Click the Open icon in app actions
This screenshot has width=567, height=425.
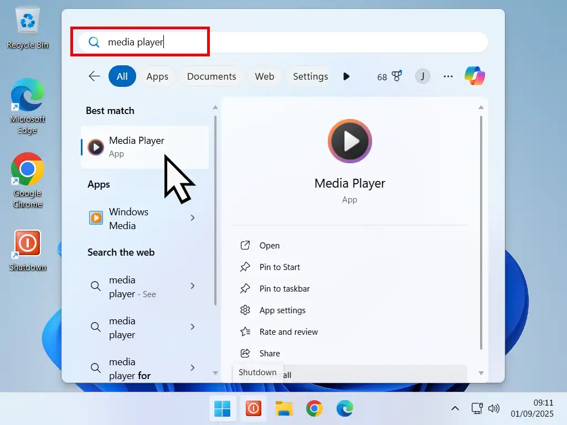(245, 245)
